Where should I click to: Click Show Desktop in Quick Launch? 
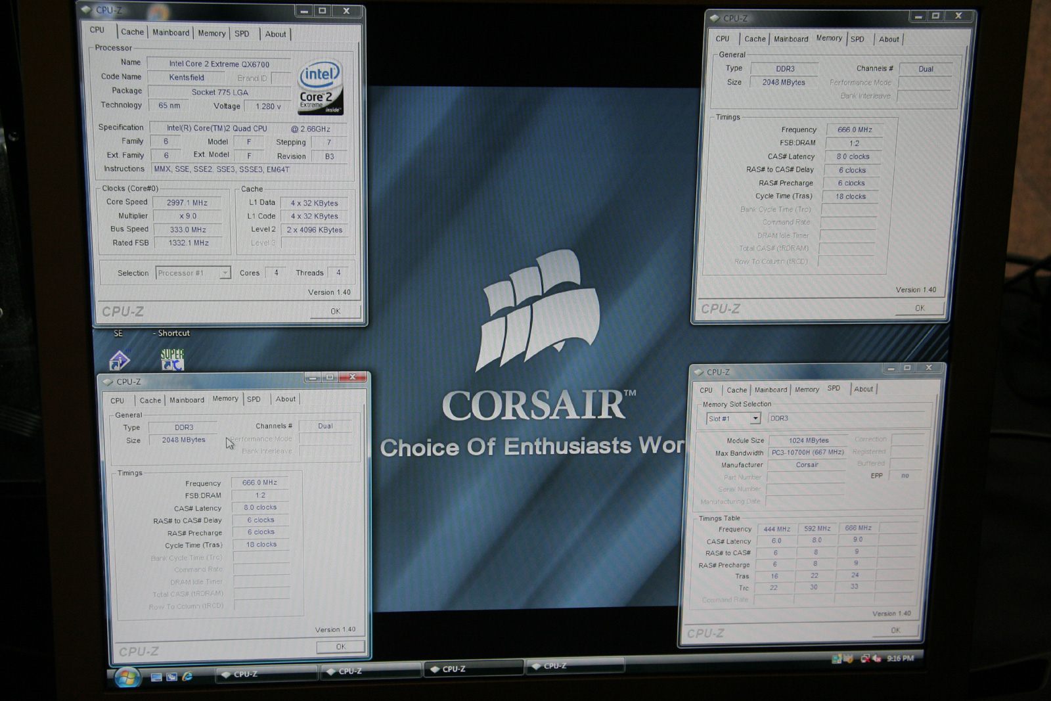click(x=156, y=677)
